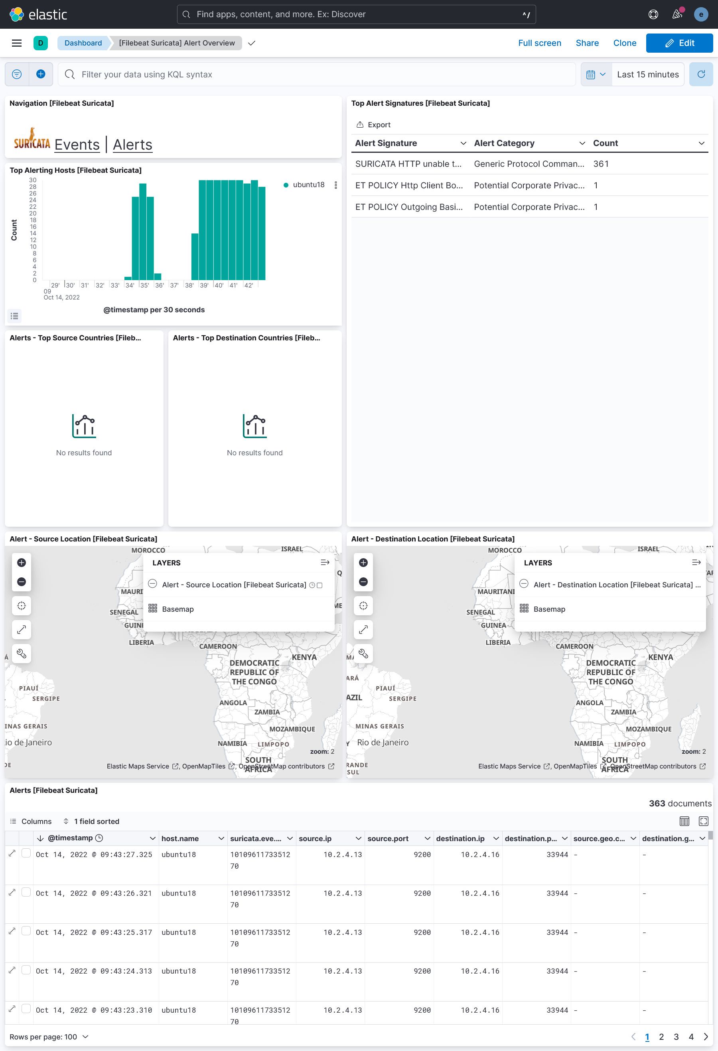Click the green D space avatar
This screenshot has width=718, height=1051.
41,43
